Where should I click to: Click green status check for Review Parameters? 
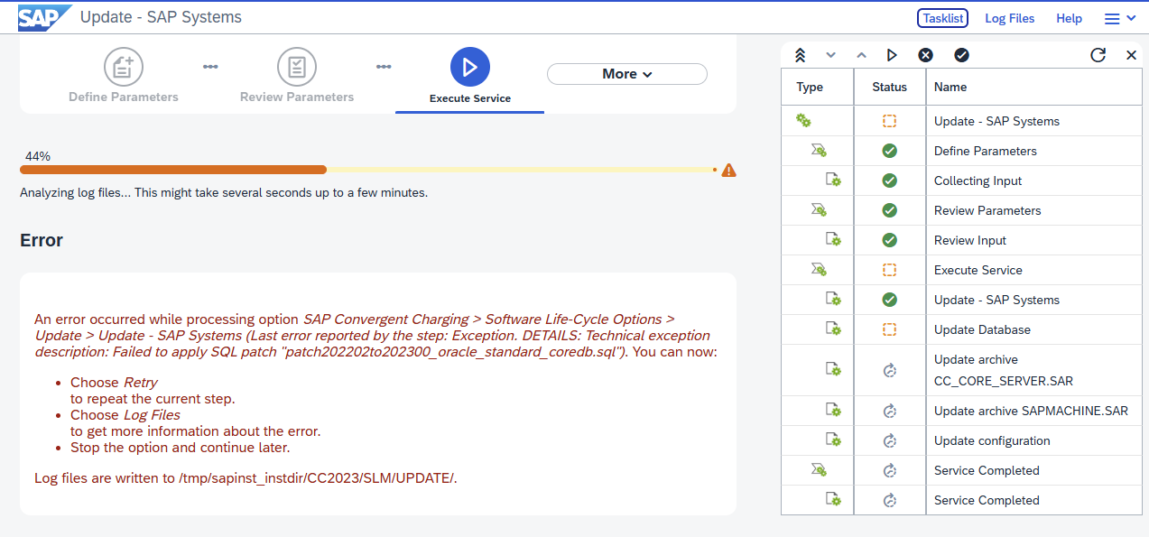(889, 210)
